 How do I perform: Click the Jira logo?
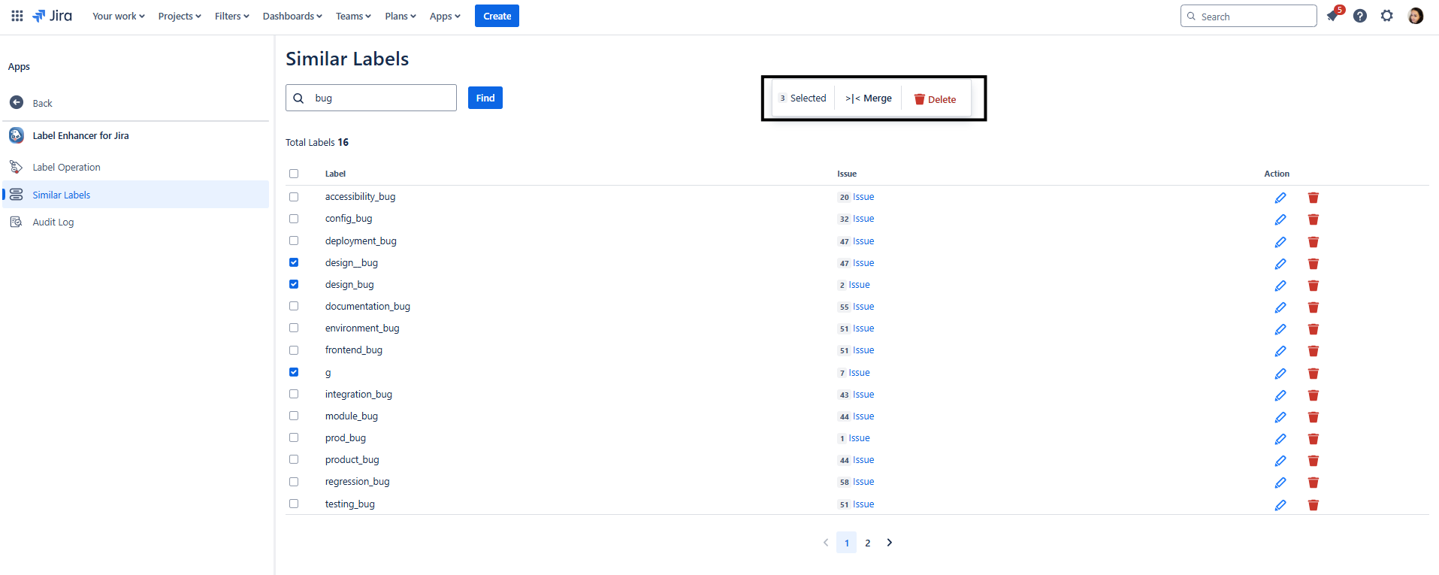(x=53, y=16)
